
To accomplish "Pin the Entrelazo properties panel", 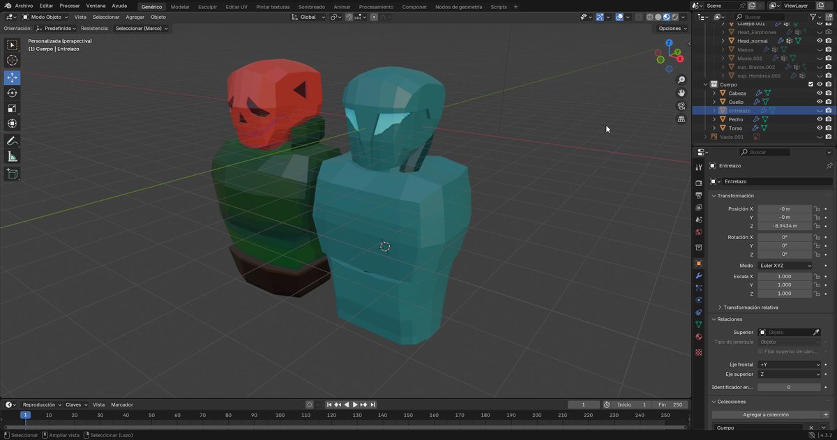I will [x=829, y=166].
